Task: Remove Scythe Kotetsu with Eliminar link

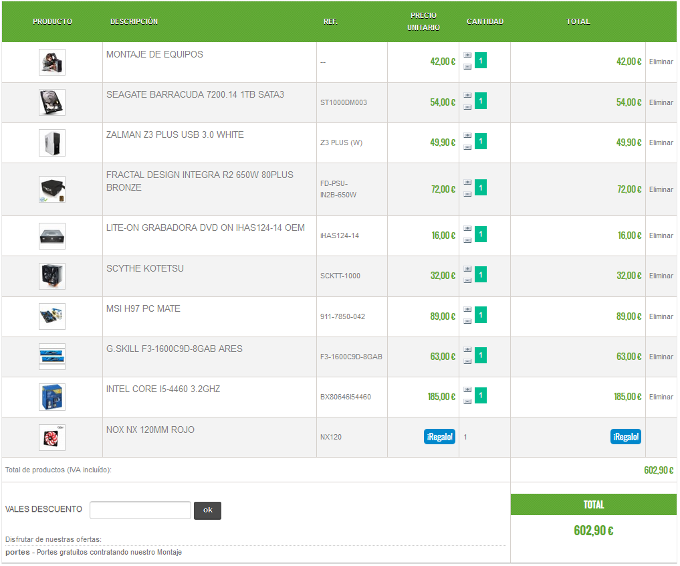Action: click(x=661, y=276)
